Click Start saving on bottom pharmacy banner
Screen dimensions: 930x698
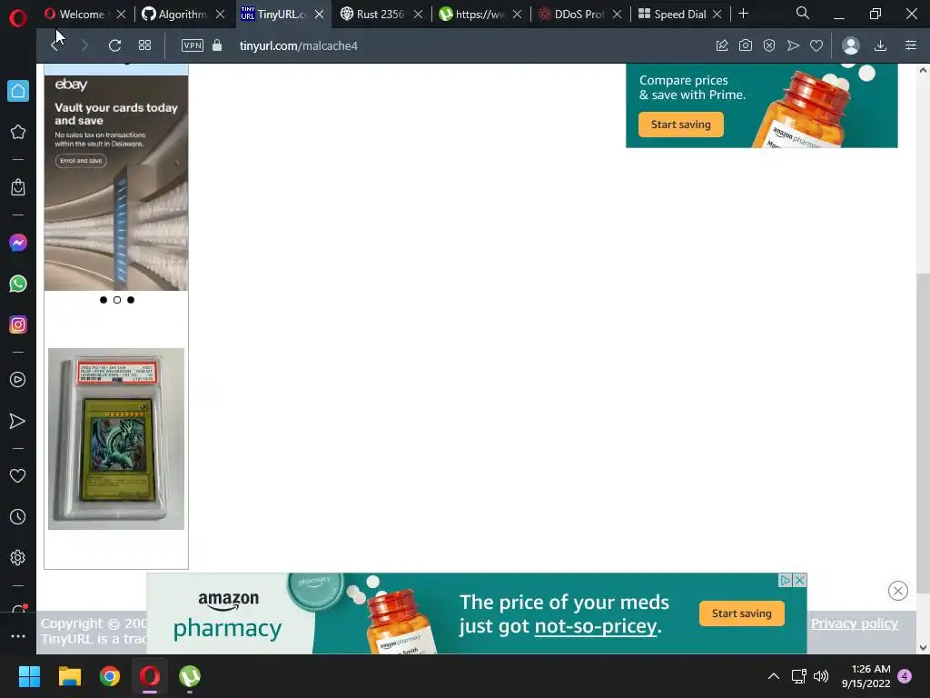(x=741, y=613)
